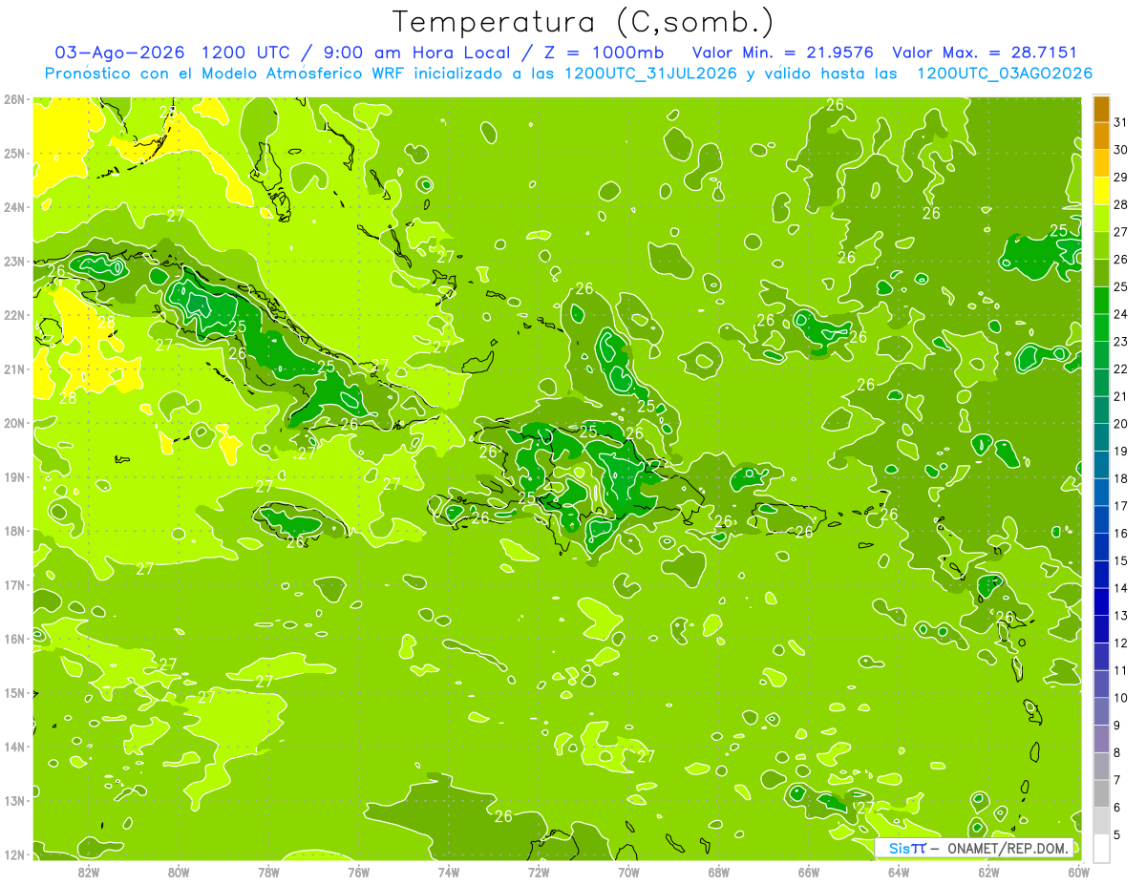Screen dimensions: 1146x885
Task: Click the 15 value on the colorbar legend
Action: [1121, 560]
